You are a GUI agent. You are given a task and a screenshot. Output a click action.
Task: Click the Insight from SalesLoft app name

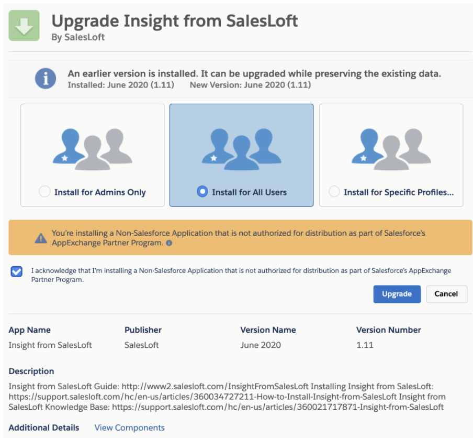50,345
